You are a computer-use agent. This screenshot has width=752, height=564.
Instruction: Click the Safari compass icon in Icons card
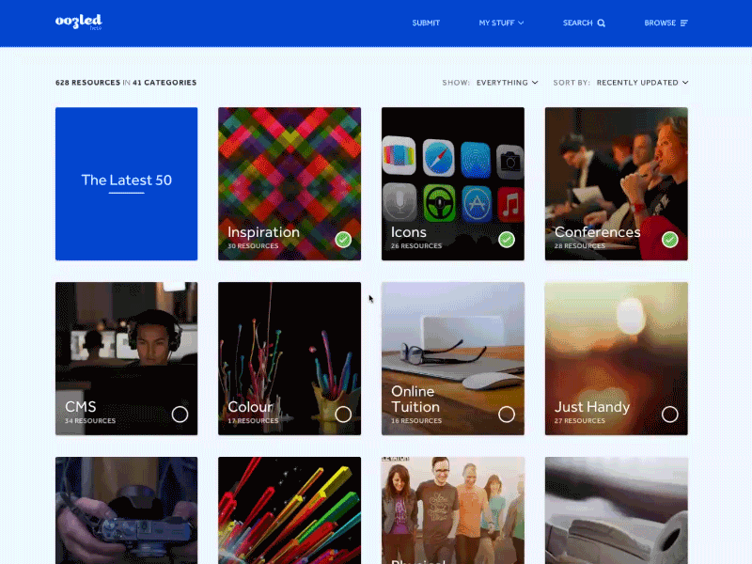[x=438, y=158]
